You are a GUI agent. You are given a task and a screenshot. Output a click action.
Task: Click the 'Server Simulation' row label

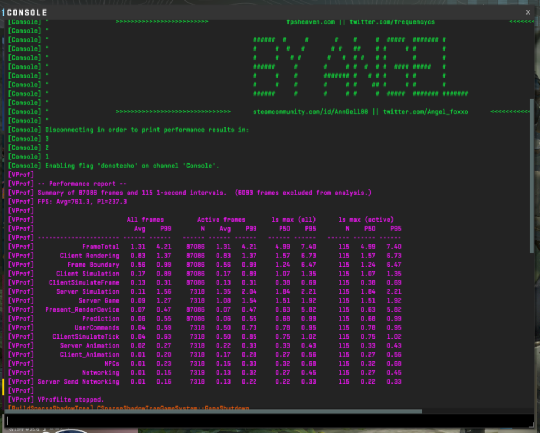pos(88,291)
